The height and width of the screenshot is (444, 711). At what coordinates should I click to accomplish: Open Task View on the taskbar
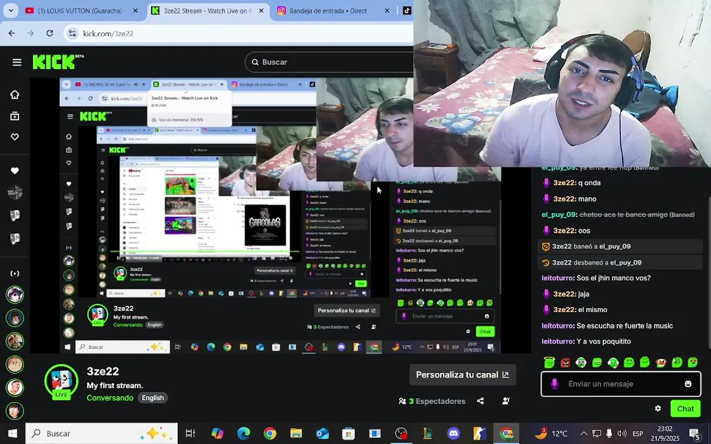(x=191, y=433)
